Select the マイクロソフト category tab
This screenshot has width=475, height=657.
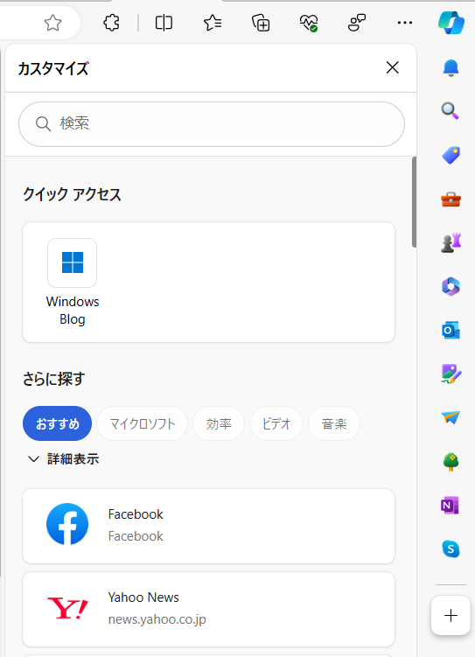pos(142,423)
